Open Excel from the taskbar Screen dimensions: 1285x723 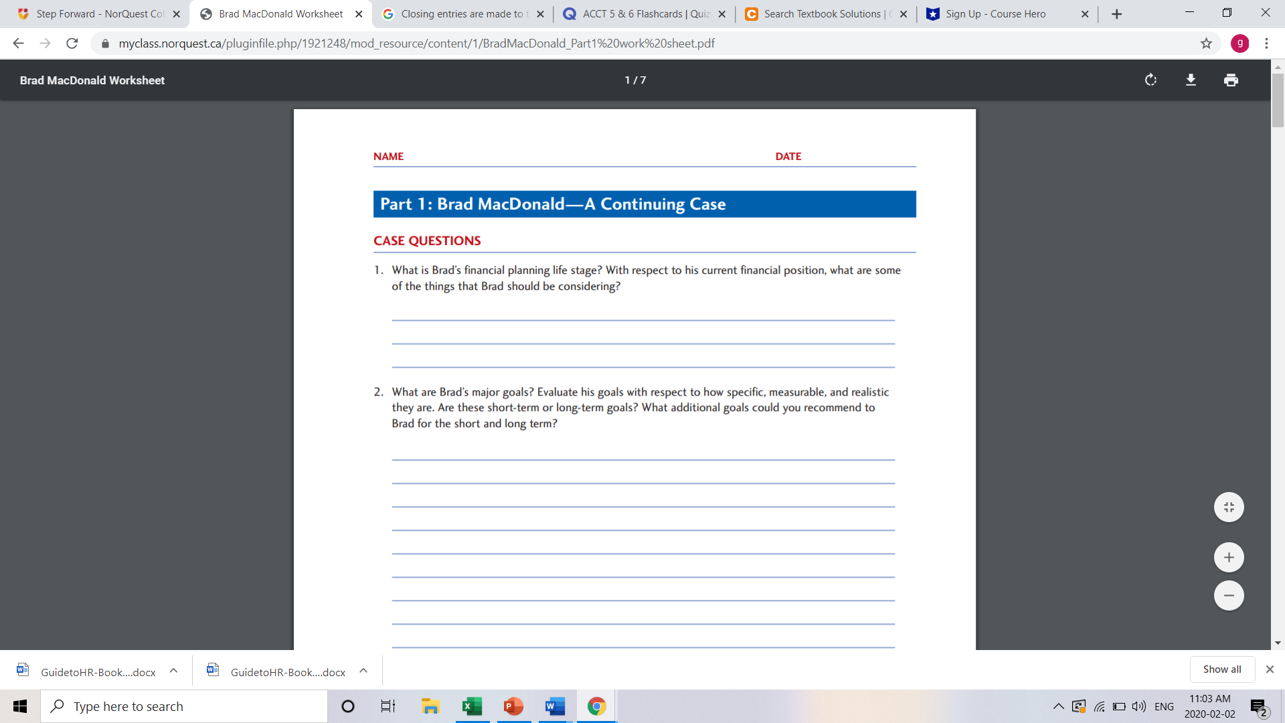[x=473, y=706]
